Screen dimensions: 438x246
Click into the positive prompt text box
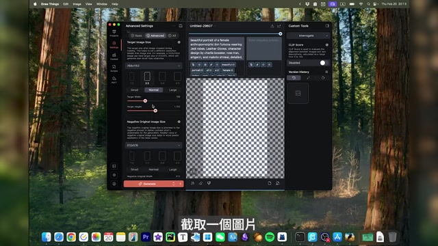[216, 49]
